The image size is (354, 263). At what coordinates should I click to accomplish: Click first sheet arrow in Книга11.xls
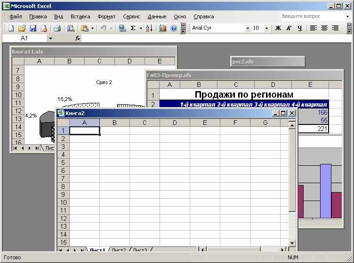tap(15, 148)
